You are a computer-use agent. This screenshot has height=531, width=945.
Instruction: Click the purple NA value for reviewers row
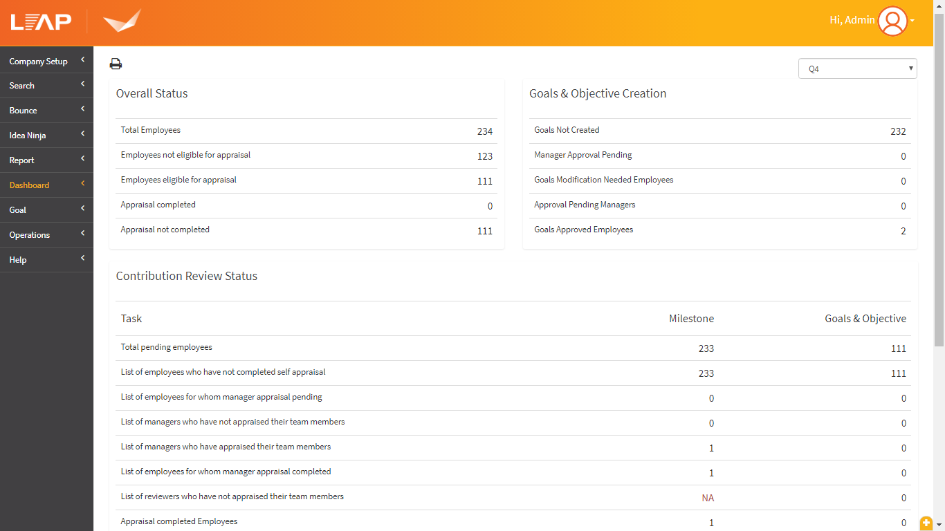pyautogui.click(x=708, y=498)
